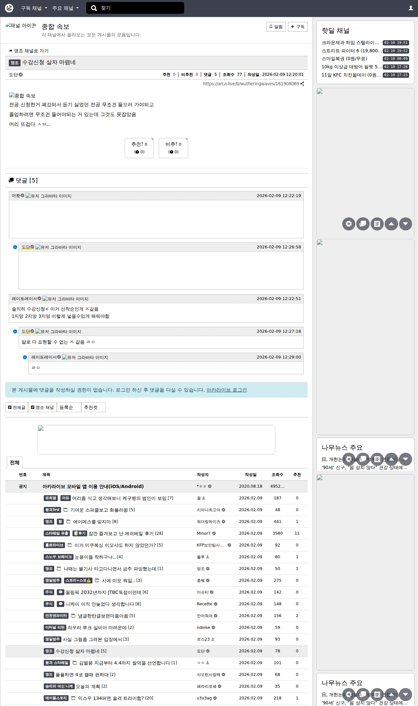Select the 추천컷 filter tab
Screen dimensions: 418x706
[93, 407]
